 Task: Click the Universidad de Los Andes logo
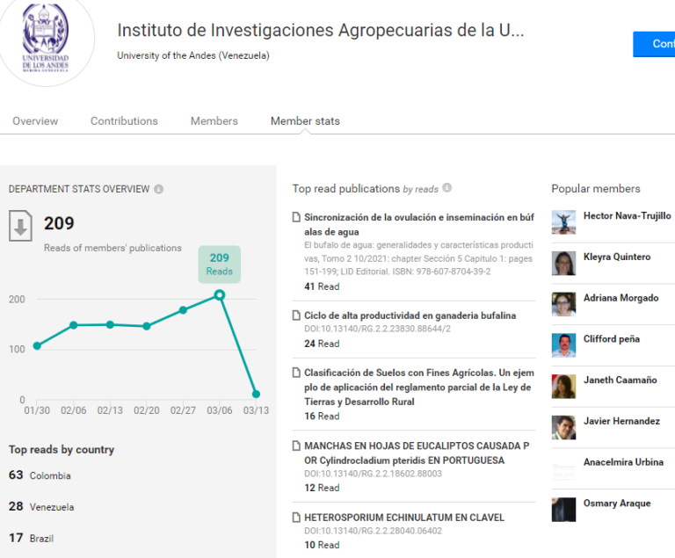[x=46, y=38]
